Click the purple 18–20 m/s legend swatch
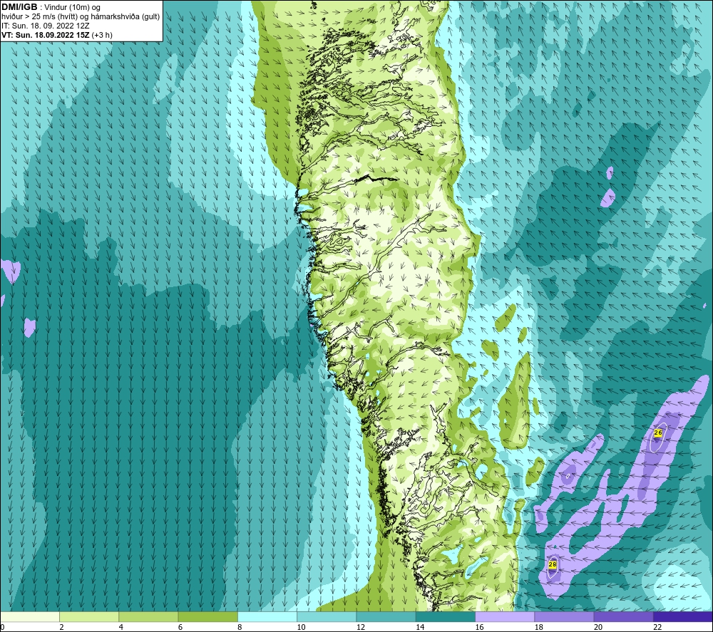Image resolution: width=713 pixels, height=632 pixels. tap(564, 617)
